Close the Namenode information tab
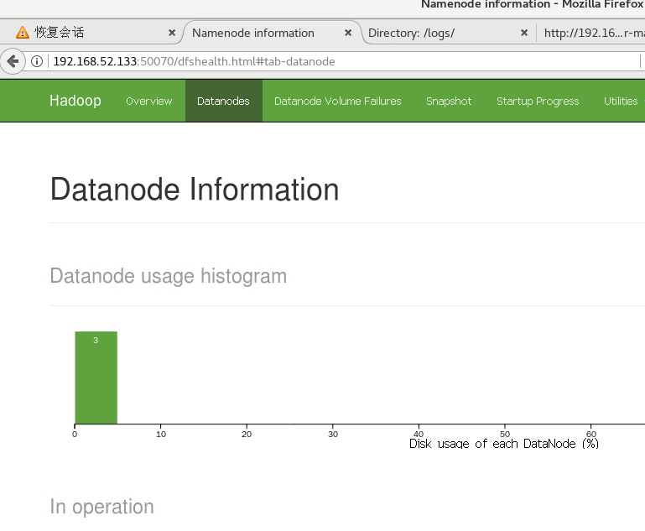 (348, 33)
